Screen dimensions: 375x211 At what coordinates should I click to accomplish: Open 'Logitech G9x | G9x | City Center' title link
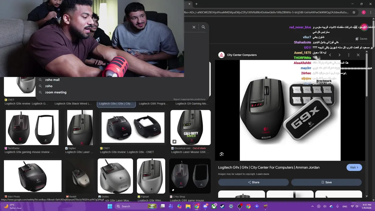[x=269, y=167]
